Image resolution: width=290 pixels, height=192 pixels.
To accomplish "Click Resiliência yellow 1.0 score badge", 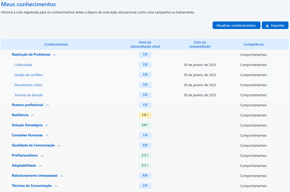I will tap(145, 115).
